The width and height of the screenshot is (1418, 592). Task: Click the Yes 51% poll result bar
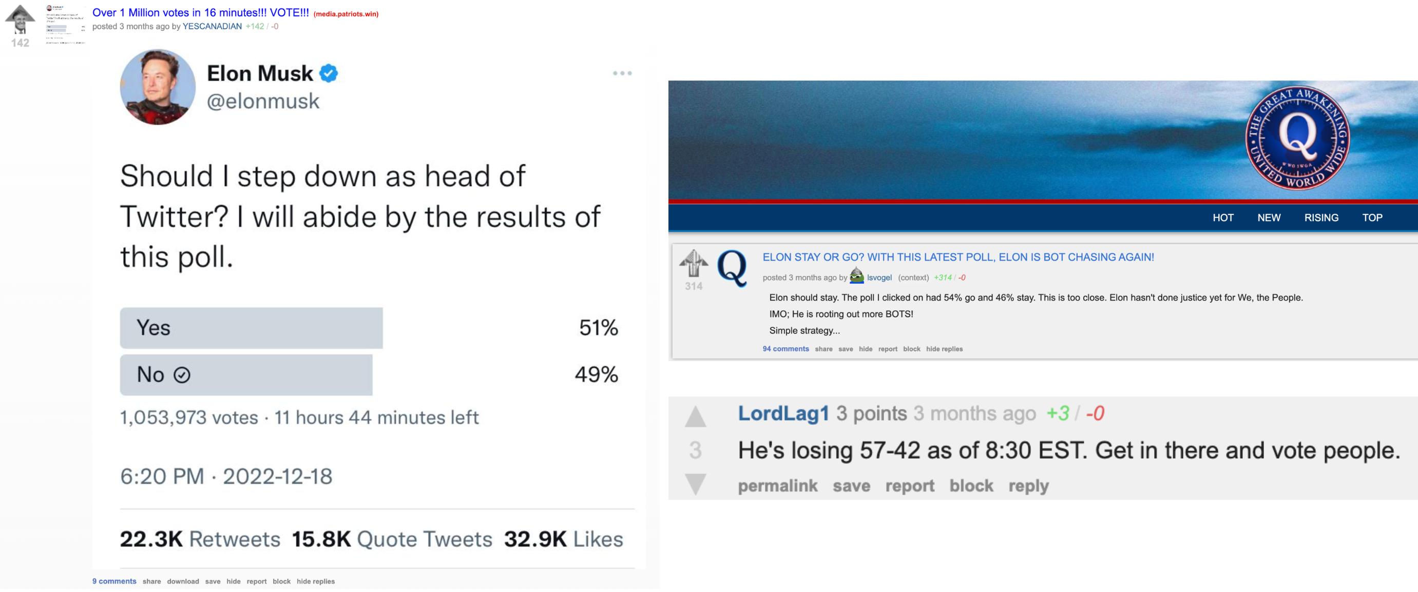point(251,327)
